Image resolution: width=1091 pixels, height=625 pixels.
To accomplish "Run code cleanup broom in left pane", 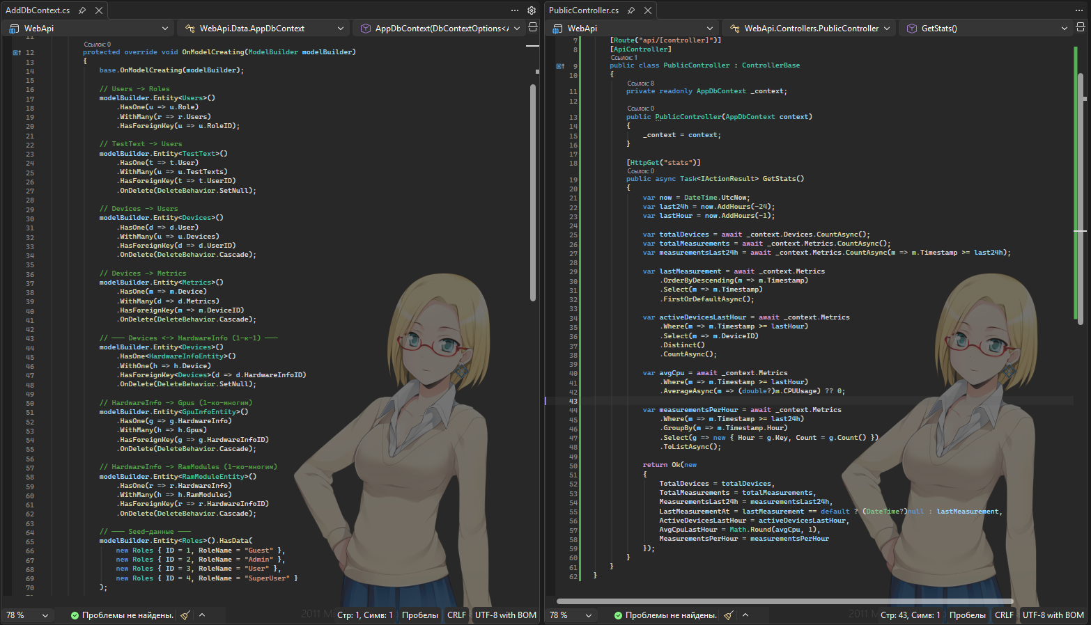I will click(185, 615).
